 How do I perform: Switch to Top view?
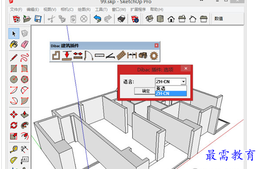pos(160,19)
